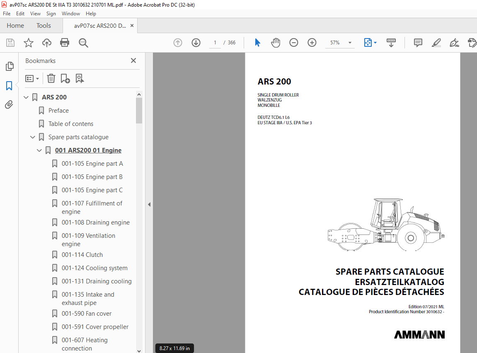477x353 pixels.
Task: Add a comment note icon
Action: click(x=418, y=43)
